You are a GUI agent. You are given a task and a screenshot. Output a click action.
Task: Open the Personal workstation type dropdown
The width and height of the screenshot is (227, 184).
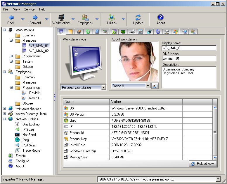click(x=103, y=88)
